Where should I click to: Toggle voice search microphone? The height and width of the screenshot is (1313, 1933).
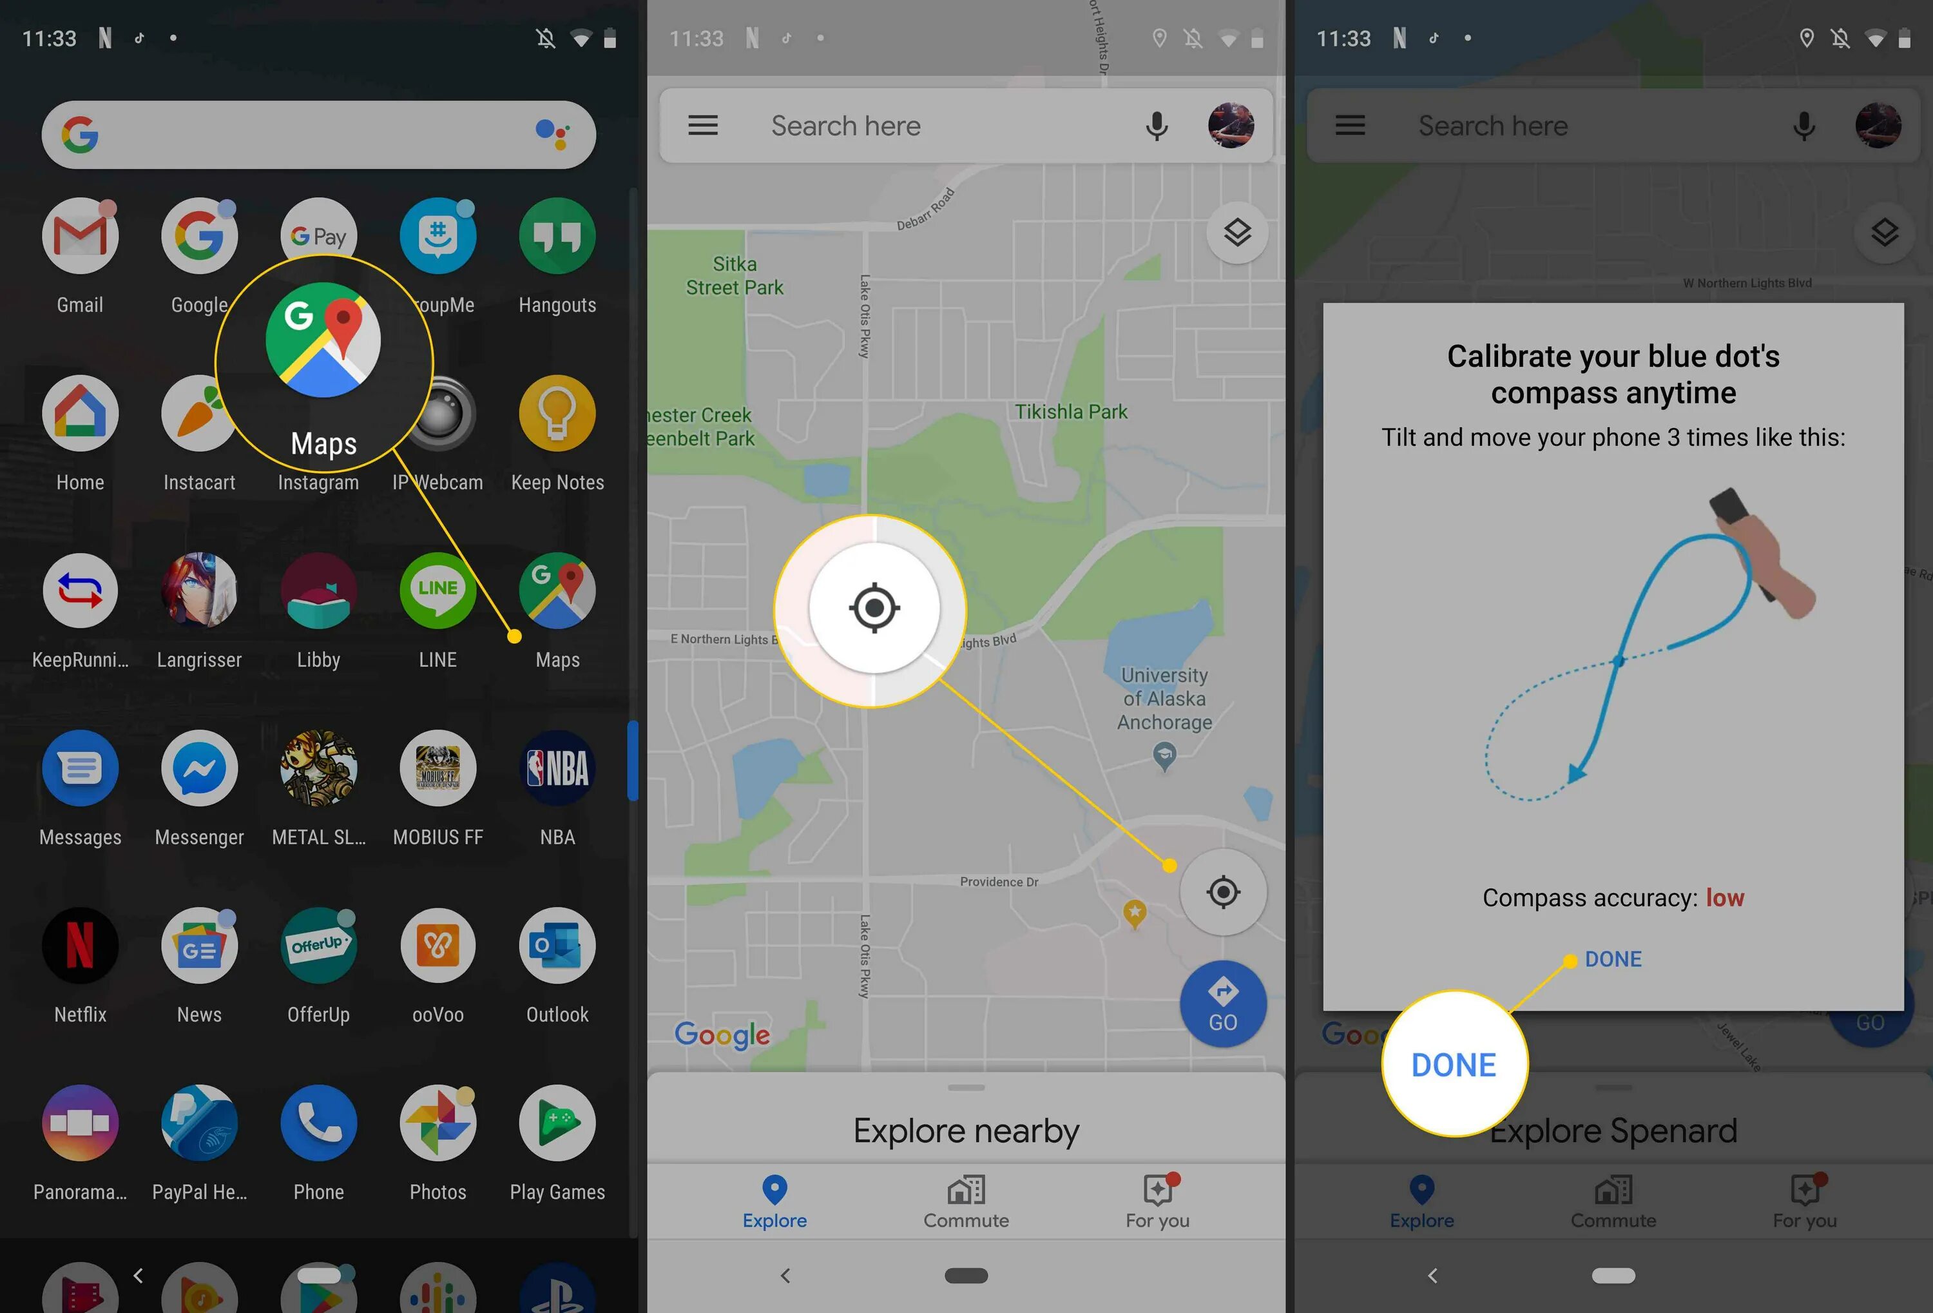(1157, 123)
